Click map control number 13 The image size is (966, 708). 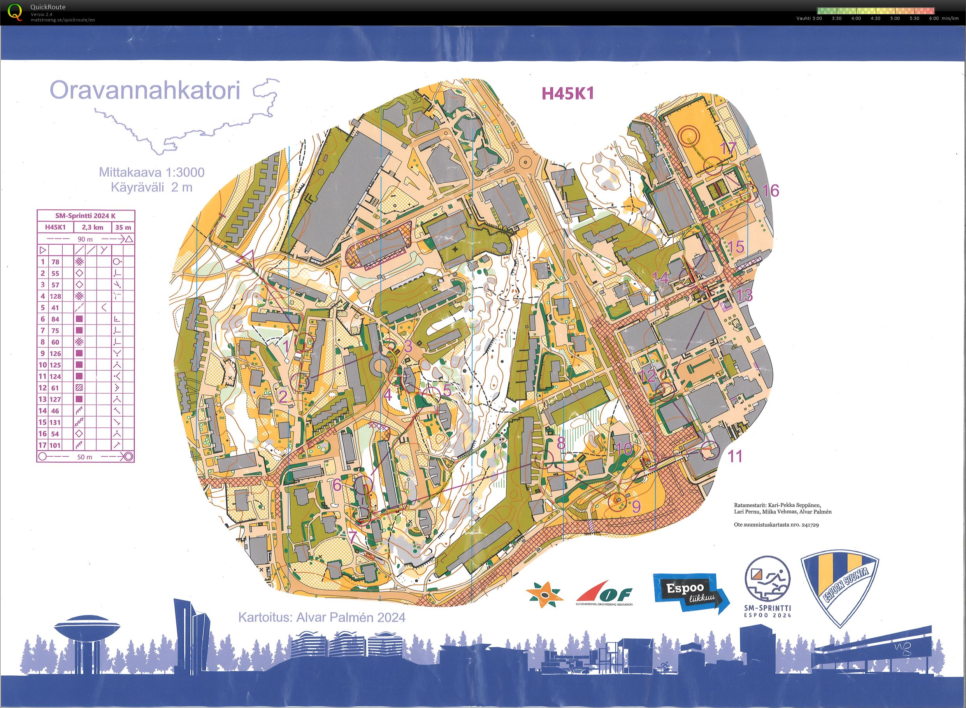point(744,295)
